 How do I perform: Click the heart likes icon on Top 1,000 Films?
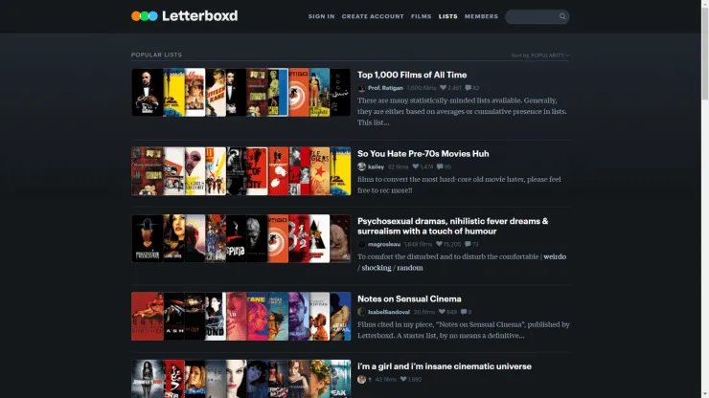tap(443, 88)
